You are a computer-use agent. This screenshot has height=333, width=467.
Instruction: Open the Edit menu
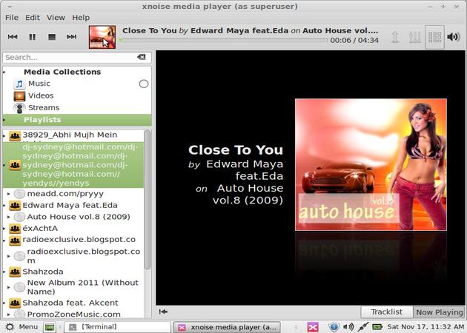point(33,18)
